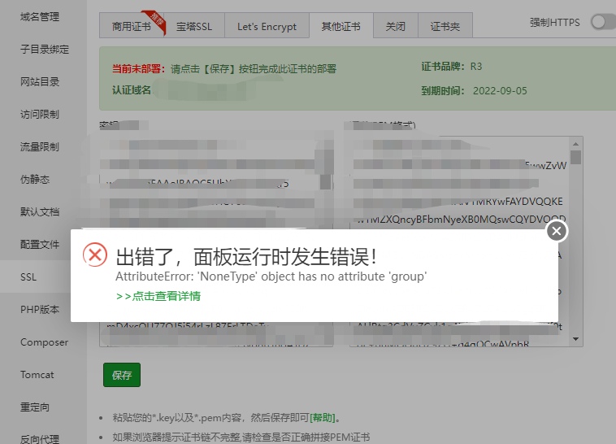The image size is (616, 444).
Task: Open 流量限制 settings
Action: [x=40, y=147]
